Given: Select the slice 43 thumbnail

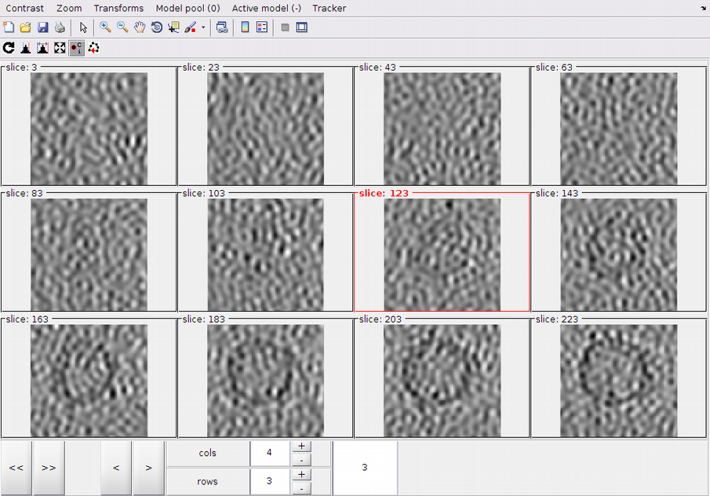Looking at the screenshot, I should (442, 129).
